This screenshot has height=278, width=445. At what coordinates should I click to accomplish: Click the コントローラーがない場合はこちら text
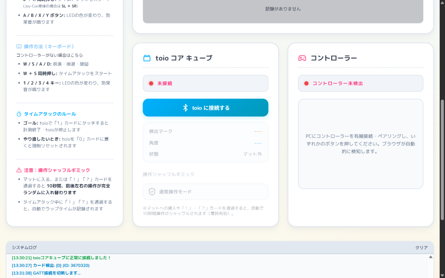point(50,55)
